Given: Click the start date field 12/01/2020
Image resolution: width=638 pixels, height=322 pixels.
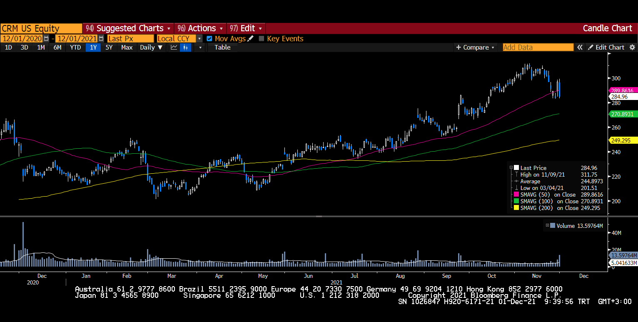Looking at the screenshot, I should tap(22, 38).
